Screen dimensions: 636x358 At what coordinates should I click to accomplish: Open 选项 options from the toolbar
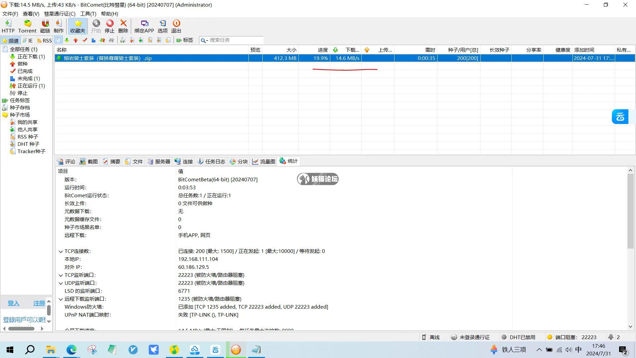pyautogui.click(x=162, y=26)
